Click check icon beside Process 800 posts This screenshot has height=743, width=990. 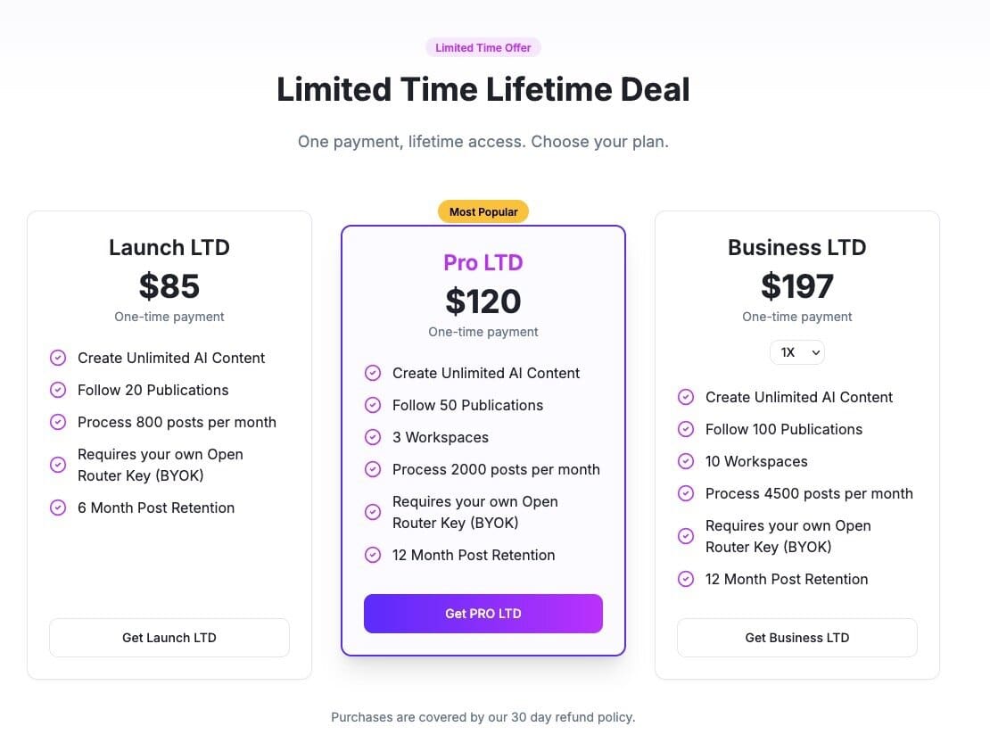pyautogui.click(x=58, y=422)
